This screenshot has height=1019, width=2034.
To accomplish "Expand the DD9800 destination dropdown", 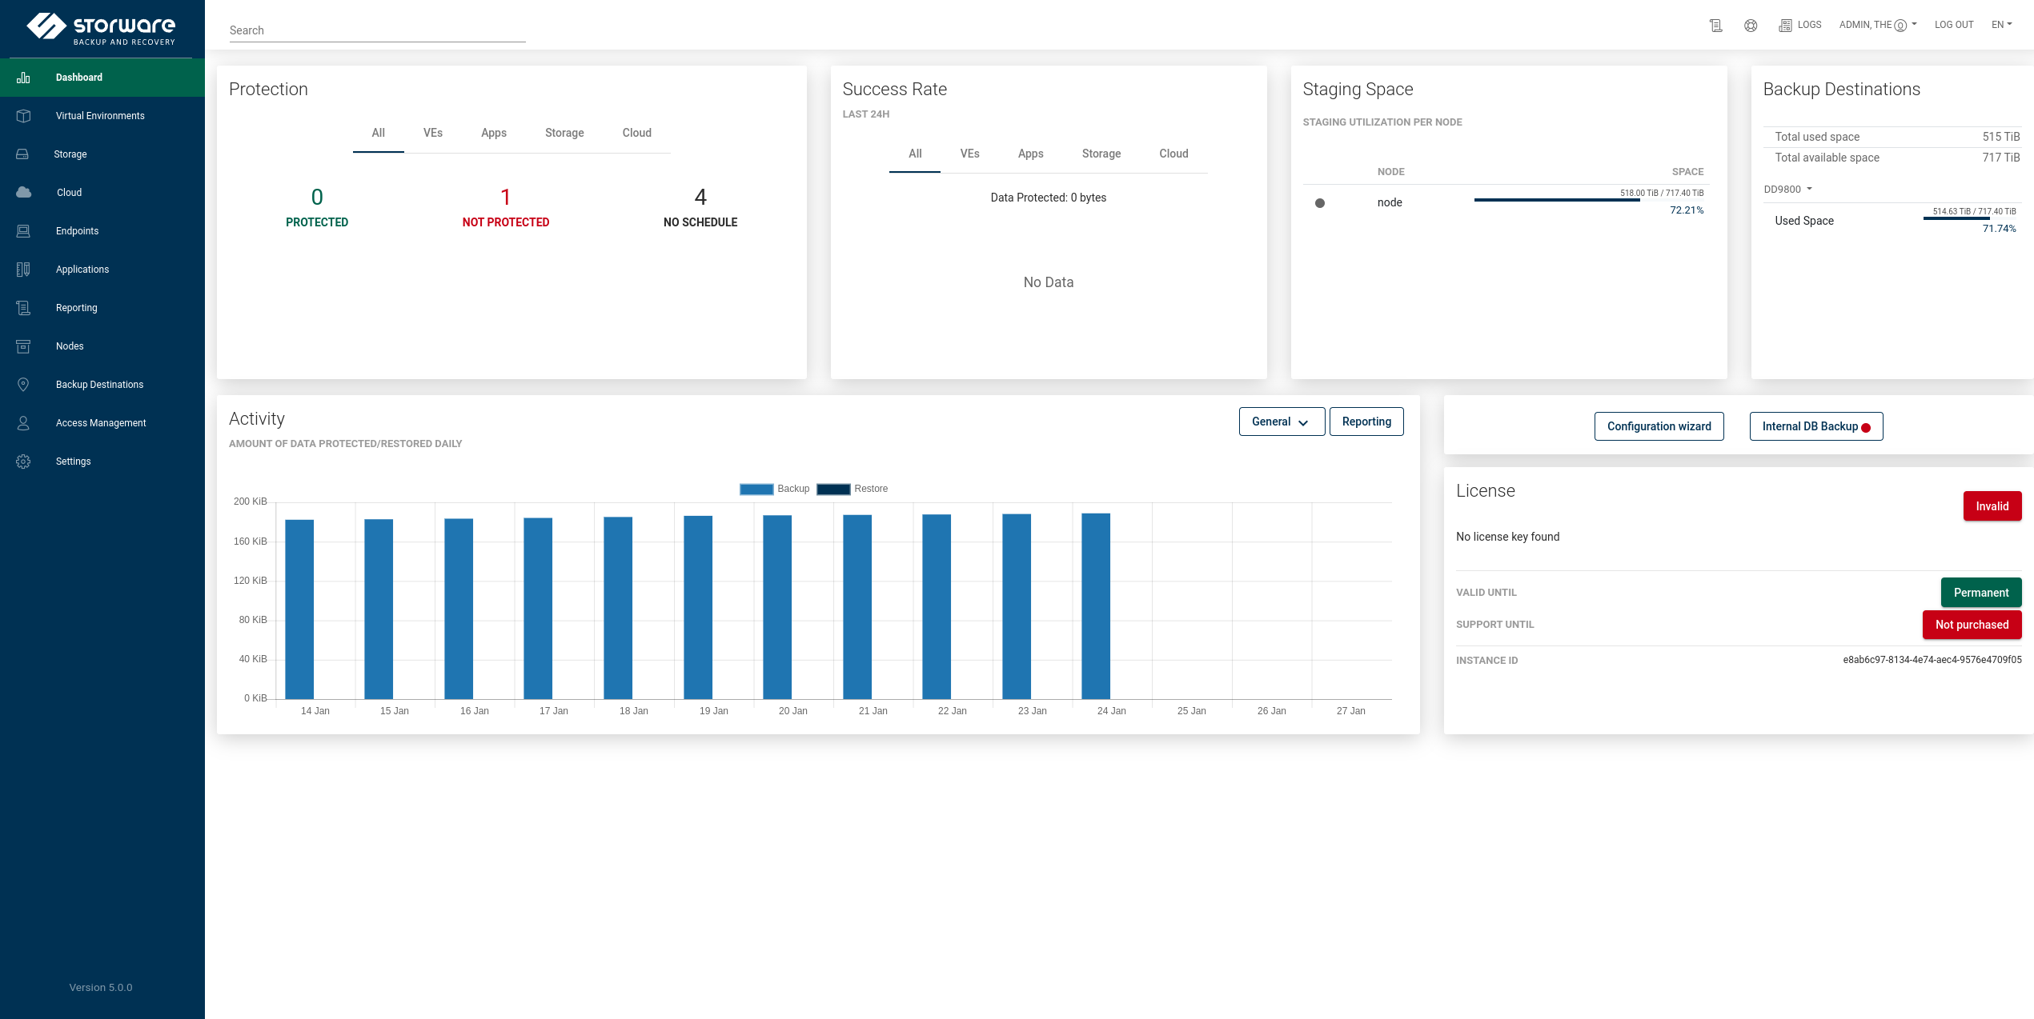I will click(x=1787, y=190).
